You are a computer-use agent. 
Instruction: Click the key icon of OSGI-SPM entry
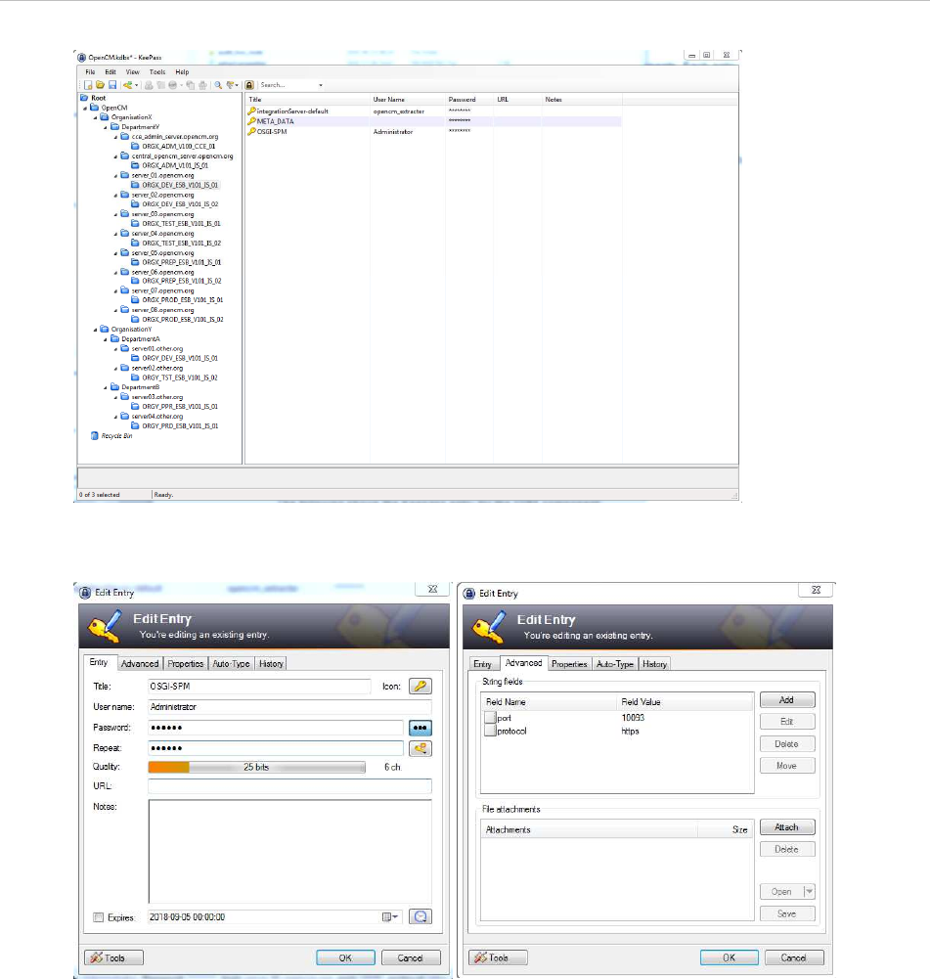point(251,132)
